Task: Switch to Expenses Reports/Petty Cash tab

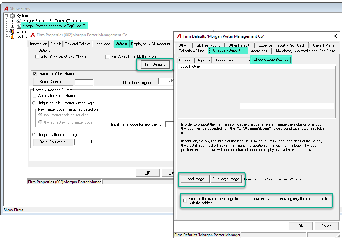Action: pyautogui.click(x=282, y=45)
